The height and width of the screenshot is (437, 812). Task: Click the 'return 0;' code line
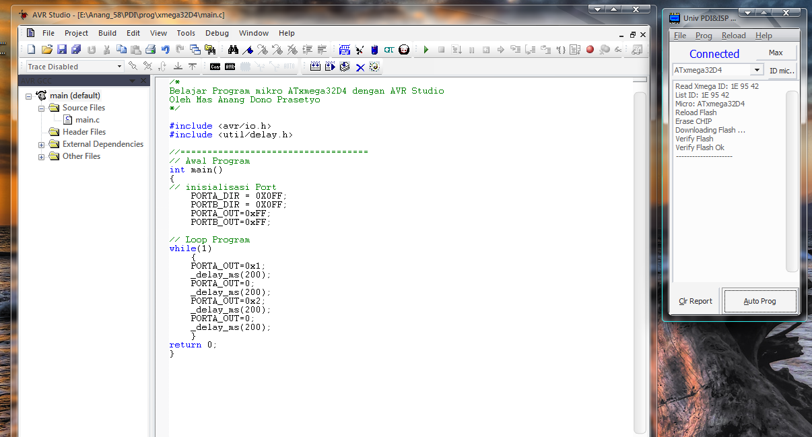(x=193, y=345)
